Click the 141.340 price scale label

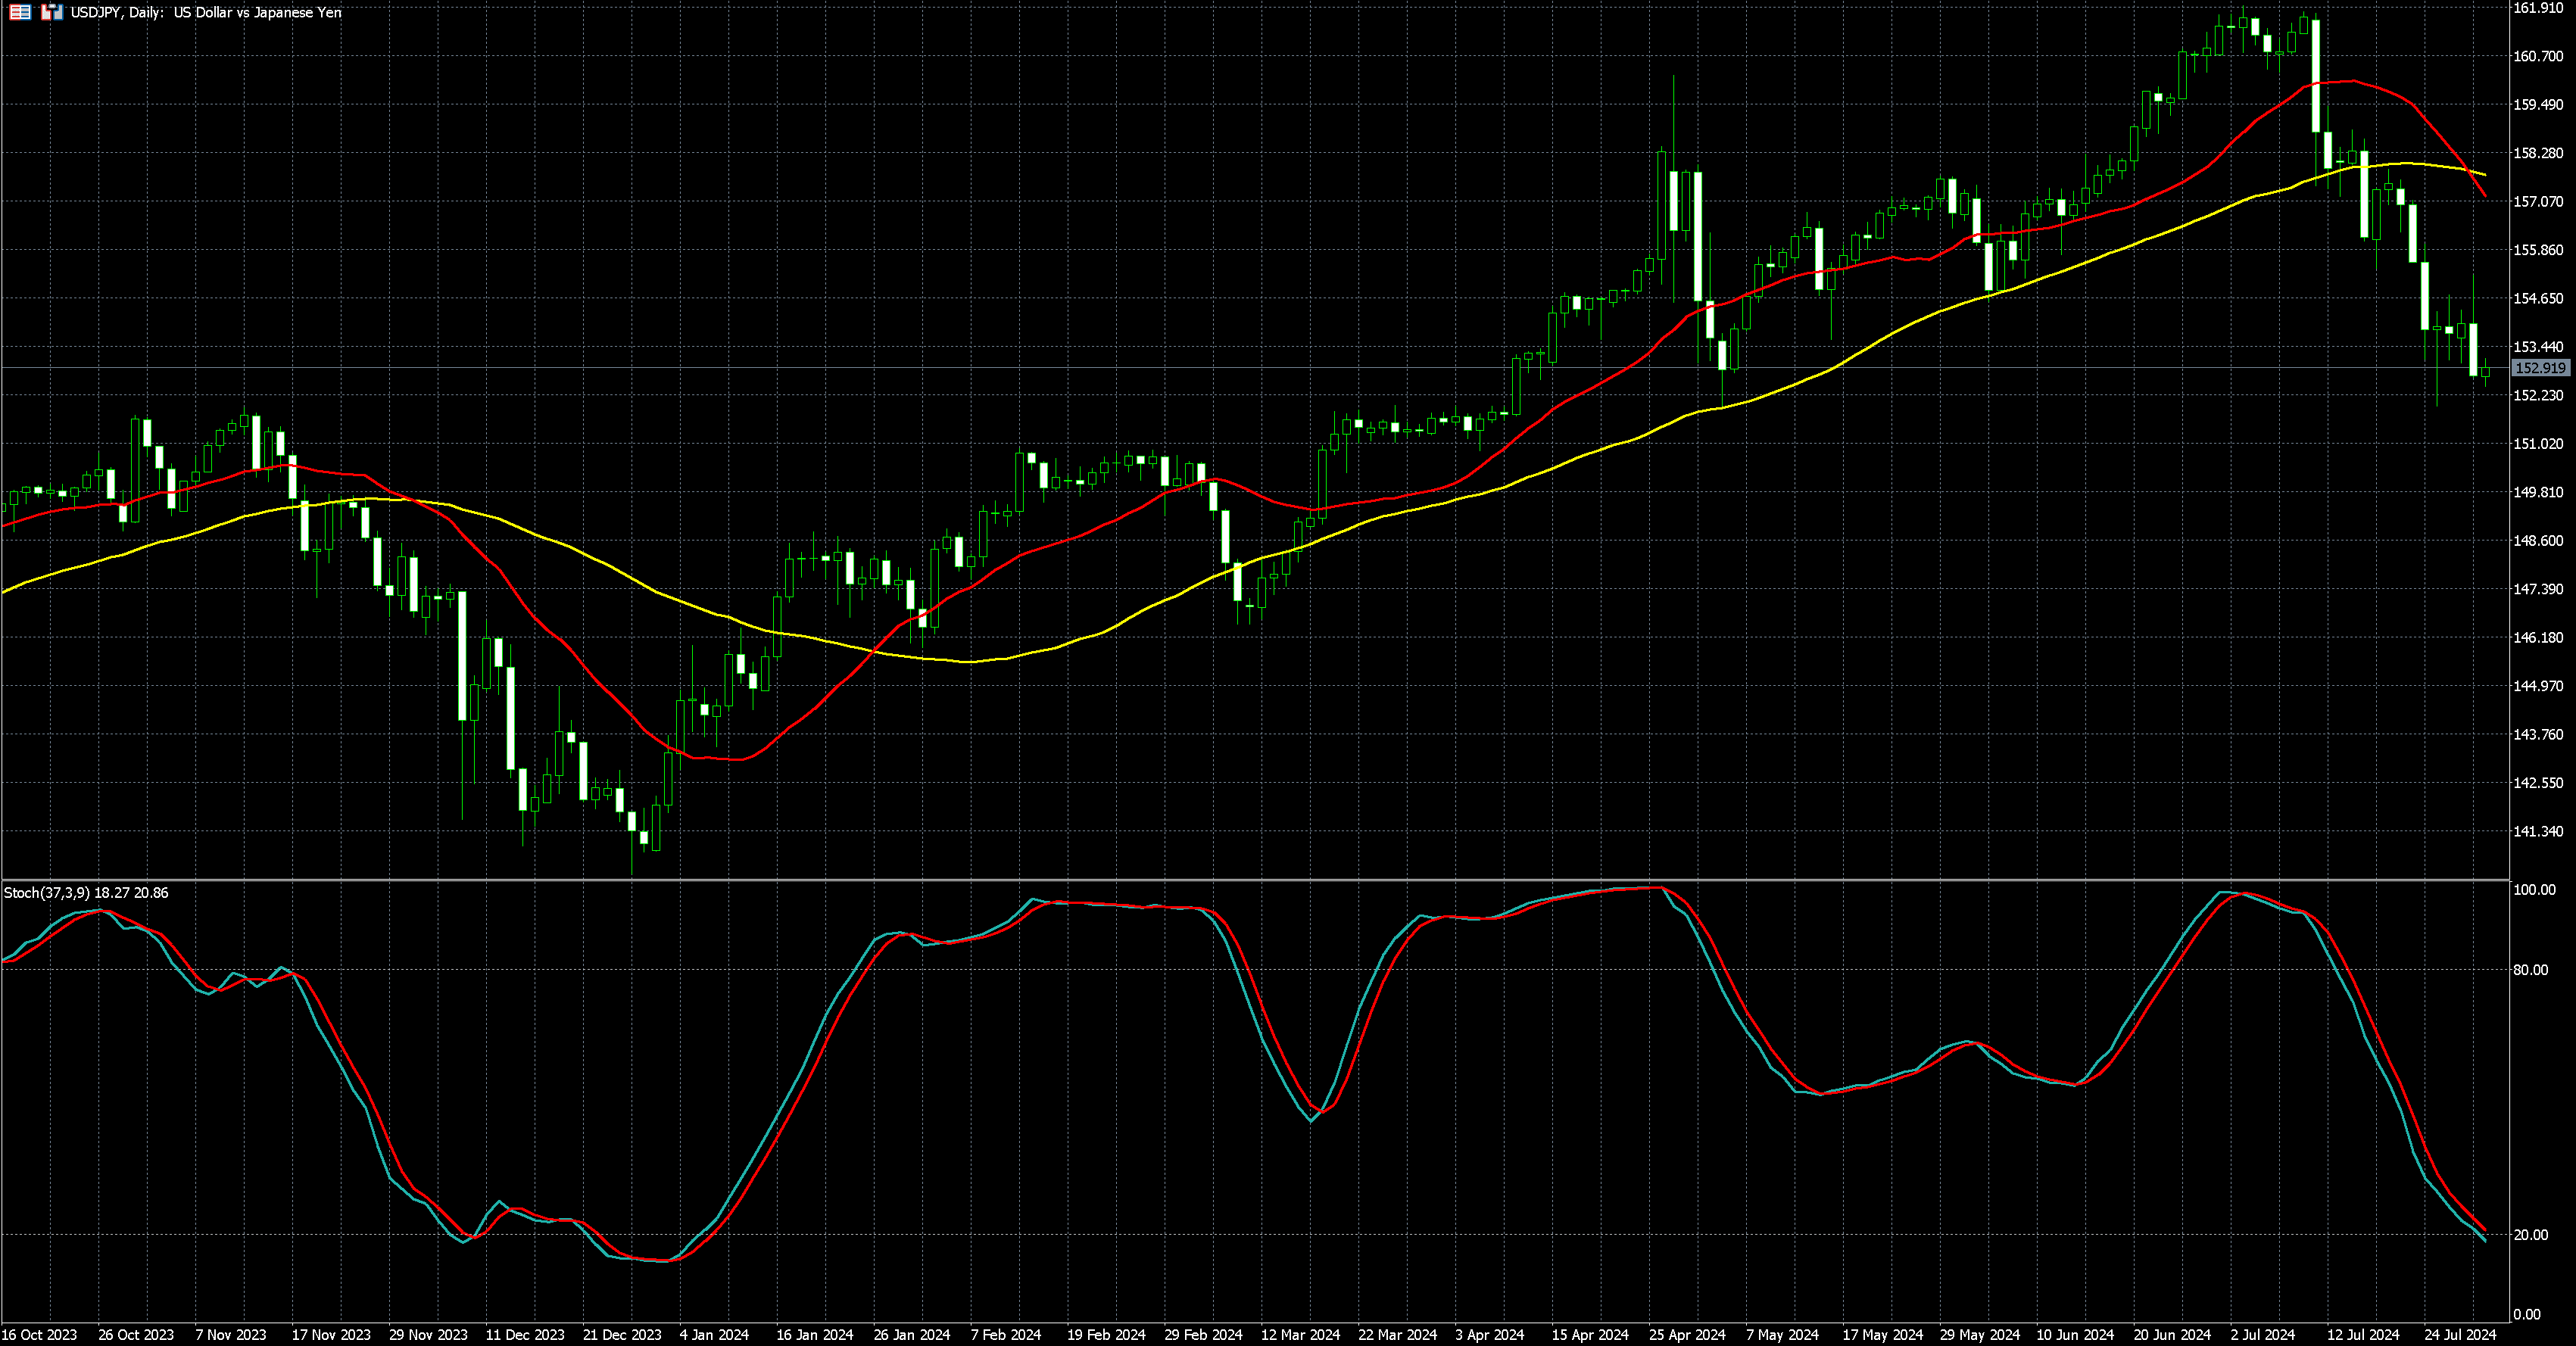[x=2538, y=831]
